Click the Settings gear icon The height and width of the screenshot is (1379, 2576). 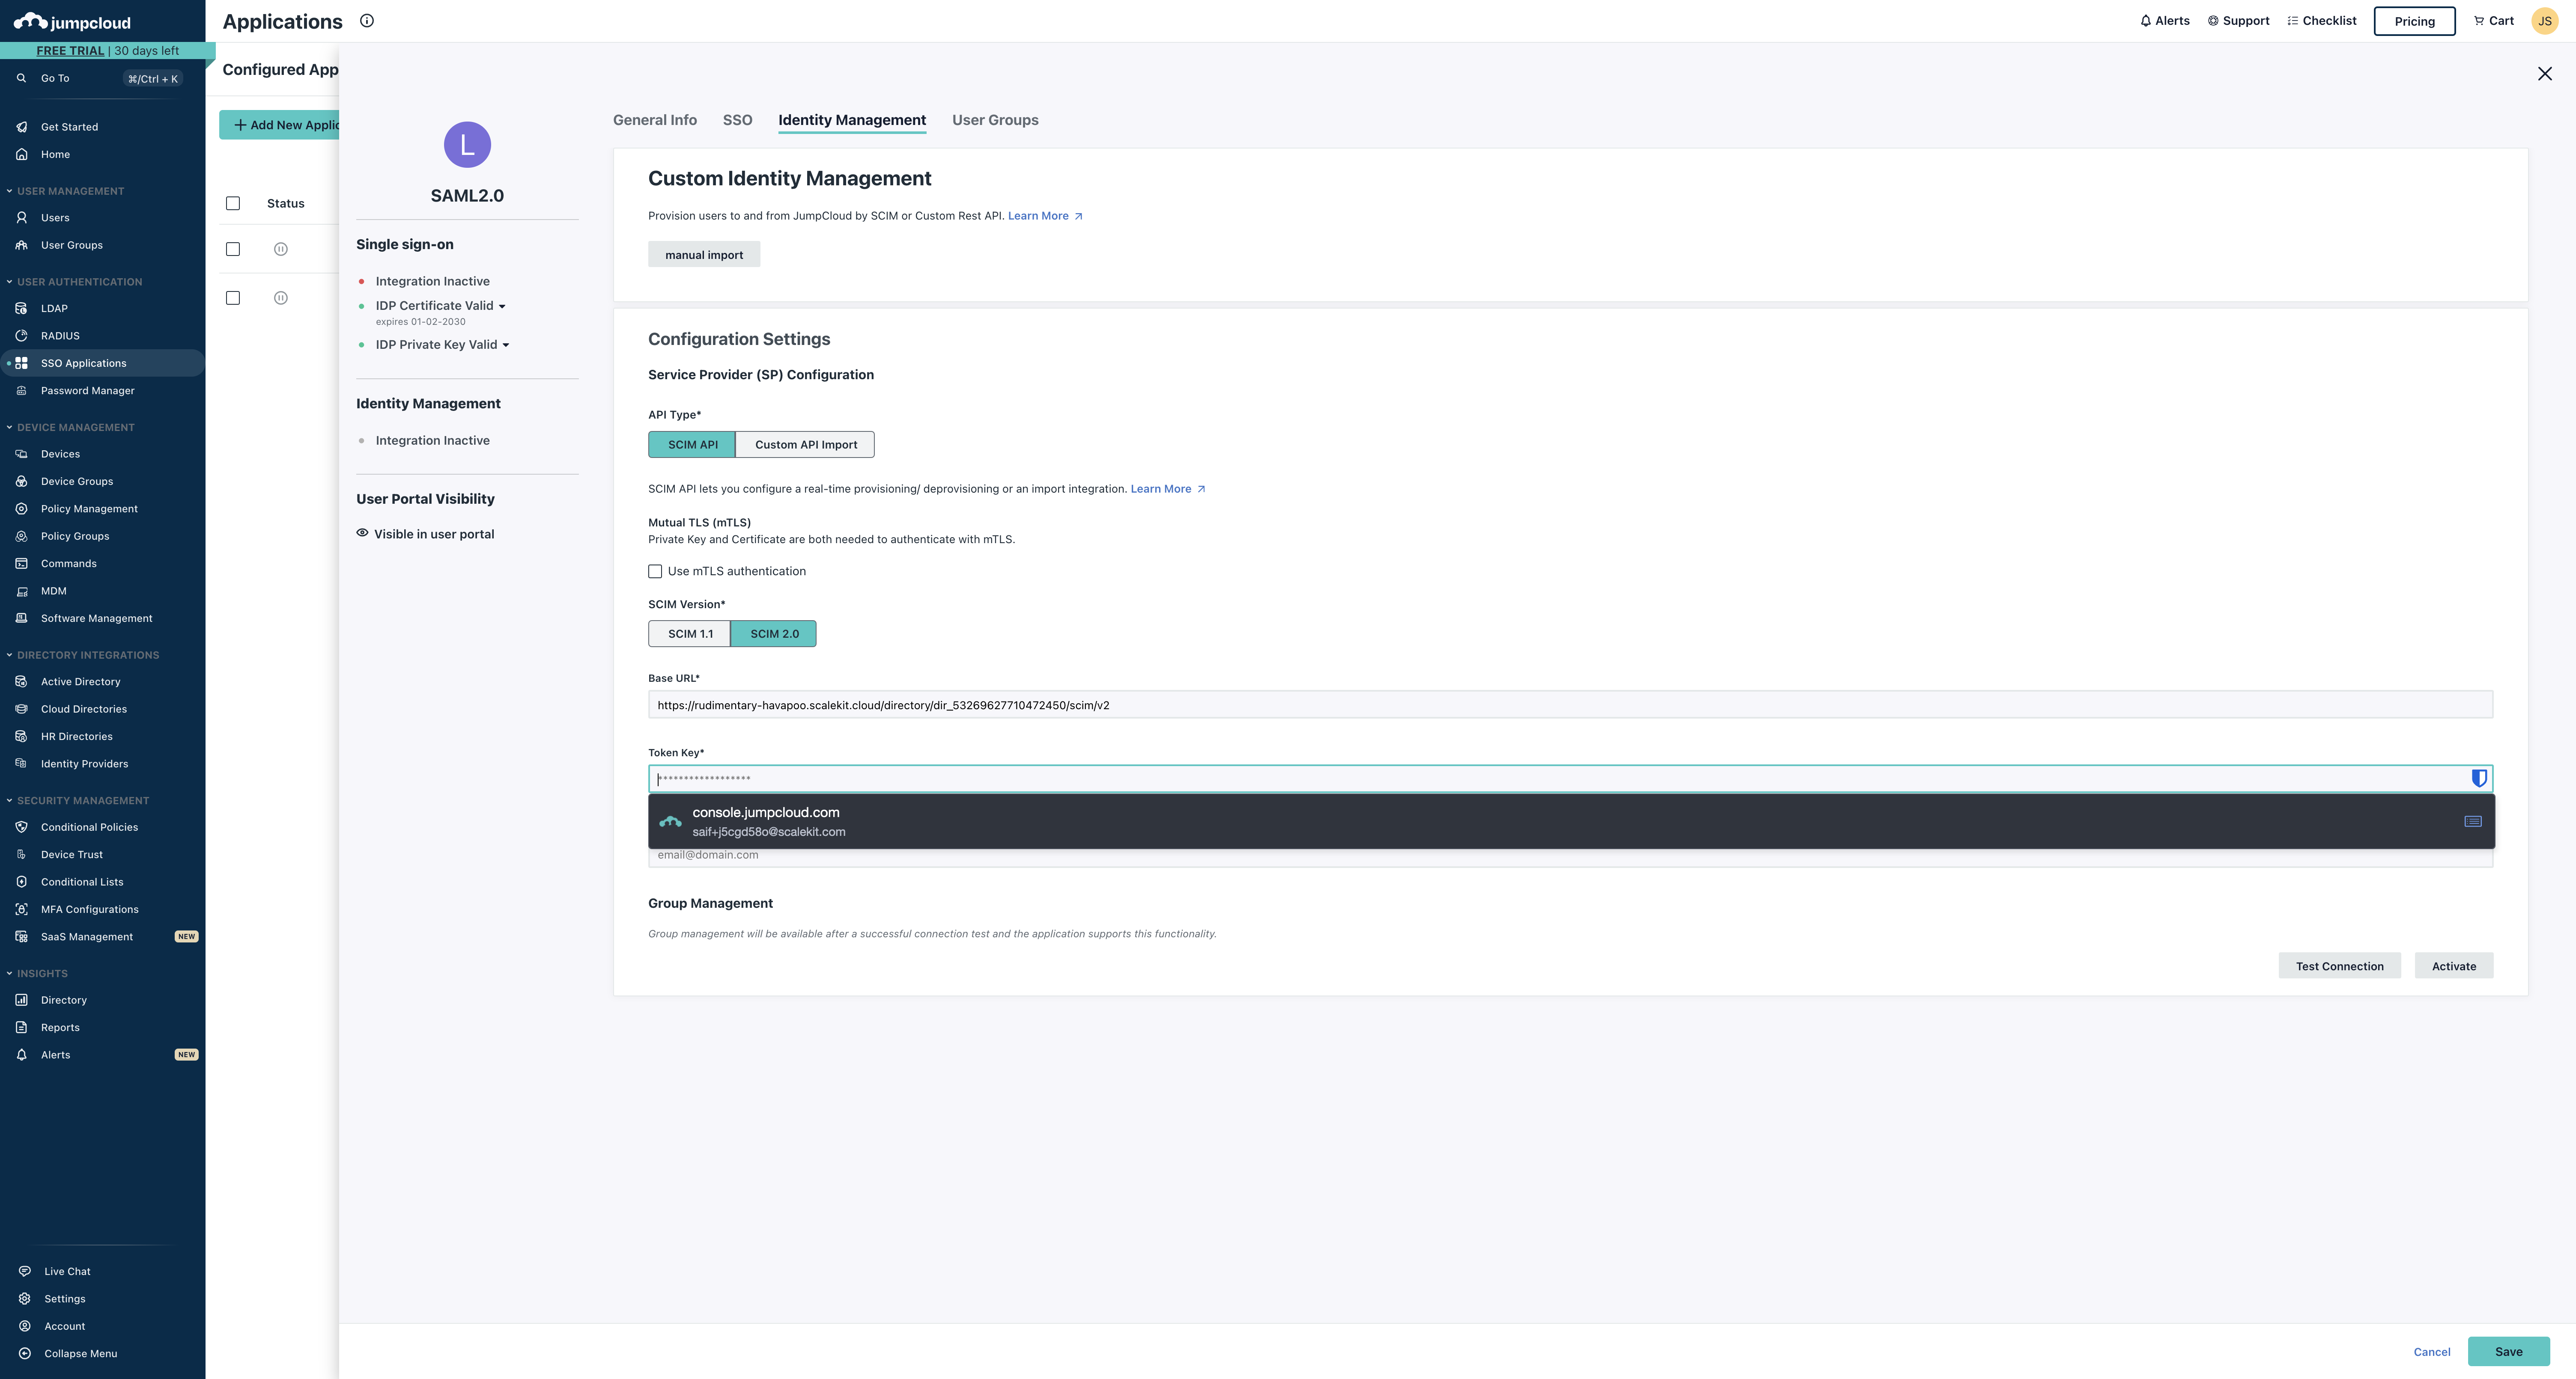[x=24, y=1298]
